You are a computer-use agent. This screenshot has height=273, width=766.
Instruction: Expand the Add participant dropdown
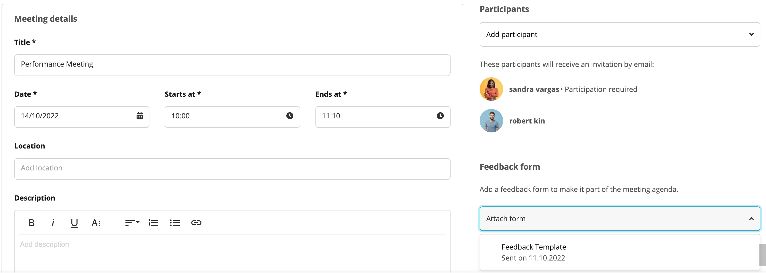620,34
